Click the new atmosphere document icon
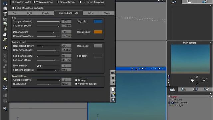Viewport: 213px width, 120px height. point(113,90)
